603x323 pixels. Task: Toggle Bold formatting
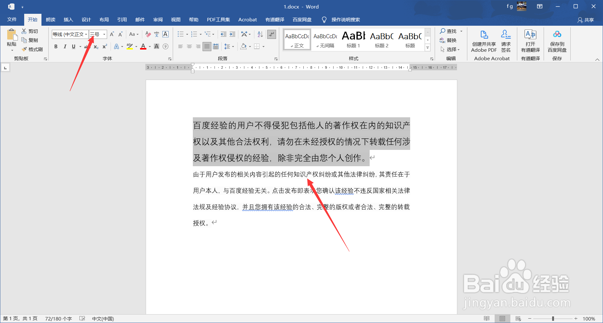56,46
